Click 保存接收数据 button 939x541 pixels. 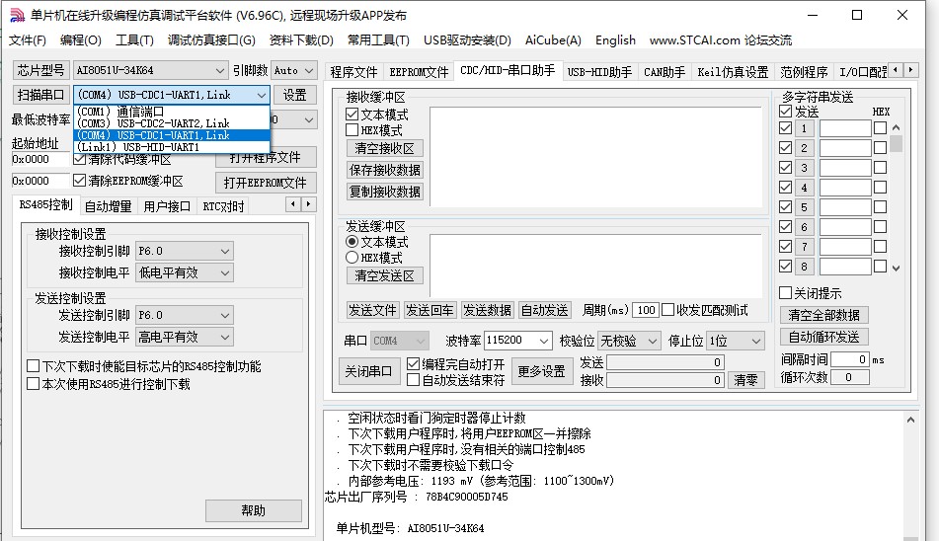[x=384, y=170]
